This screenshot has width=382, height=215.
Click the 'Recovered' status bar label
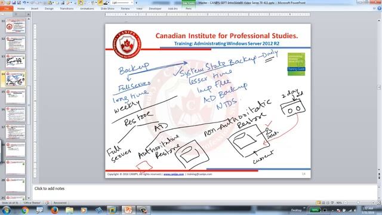click(x=60, y=203)
